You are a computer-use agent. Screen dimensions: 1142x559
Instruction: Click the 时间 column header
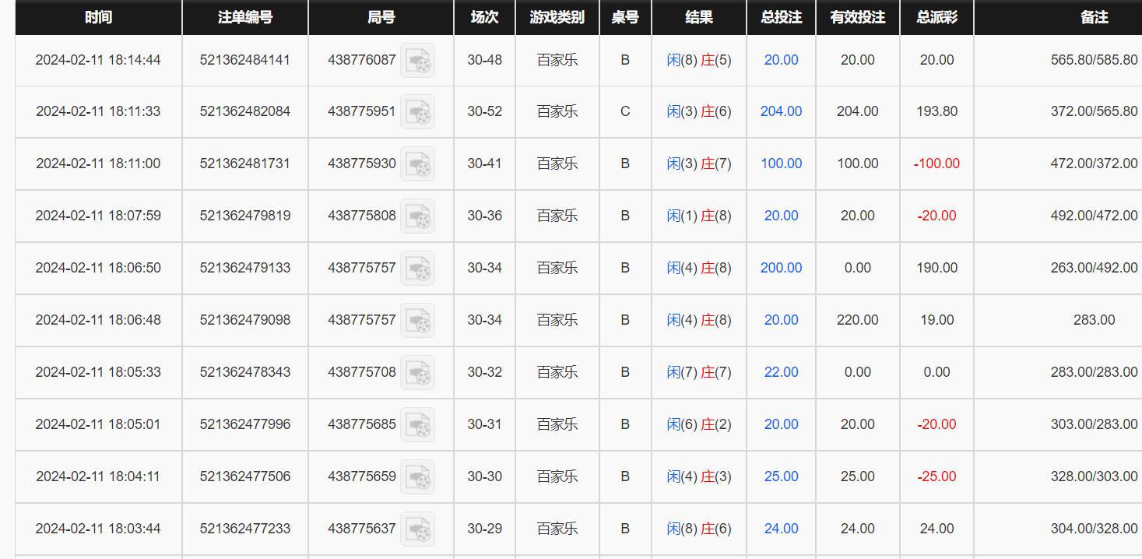pyautogui.click(x=98, y=17)
